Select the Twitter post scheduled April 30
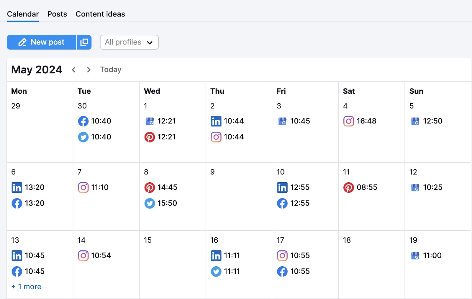Image resolution: width=472 pixels, height=299 pixels. click(x=94, y=137)
